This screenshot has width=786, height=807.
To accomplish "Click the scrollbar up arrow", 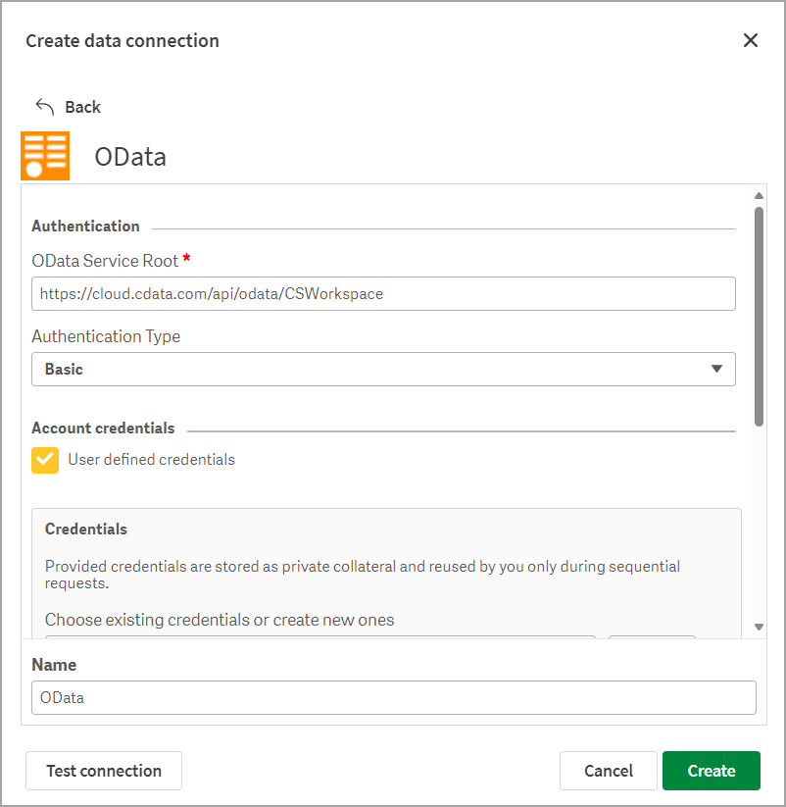I will click(x=759, y=194).
